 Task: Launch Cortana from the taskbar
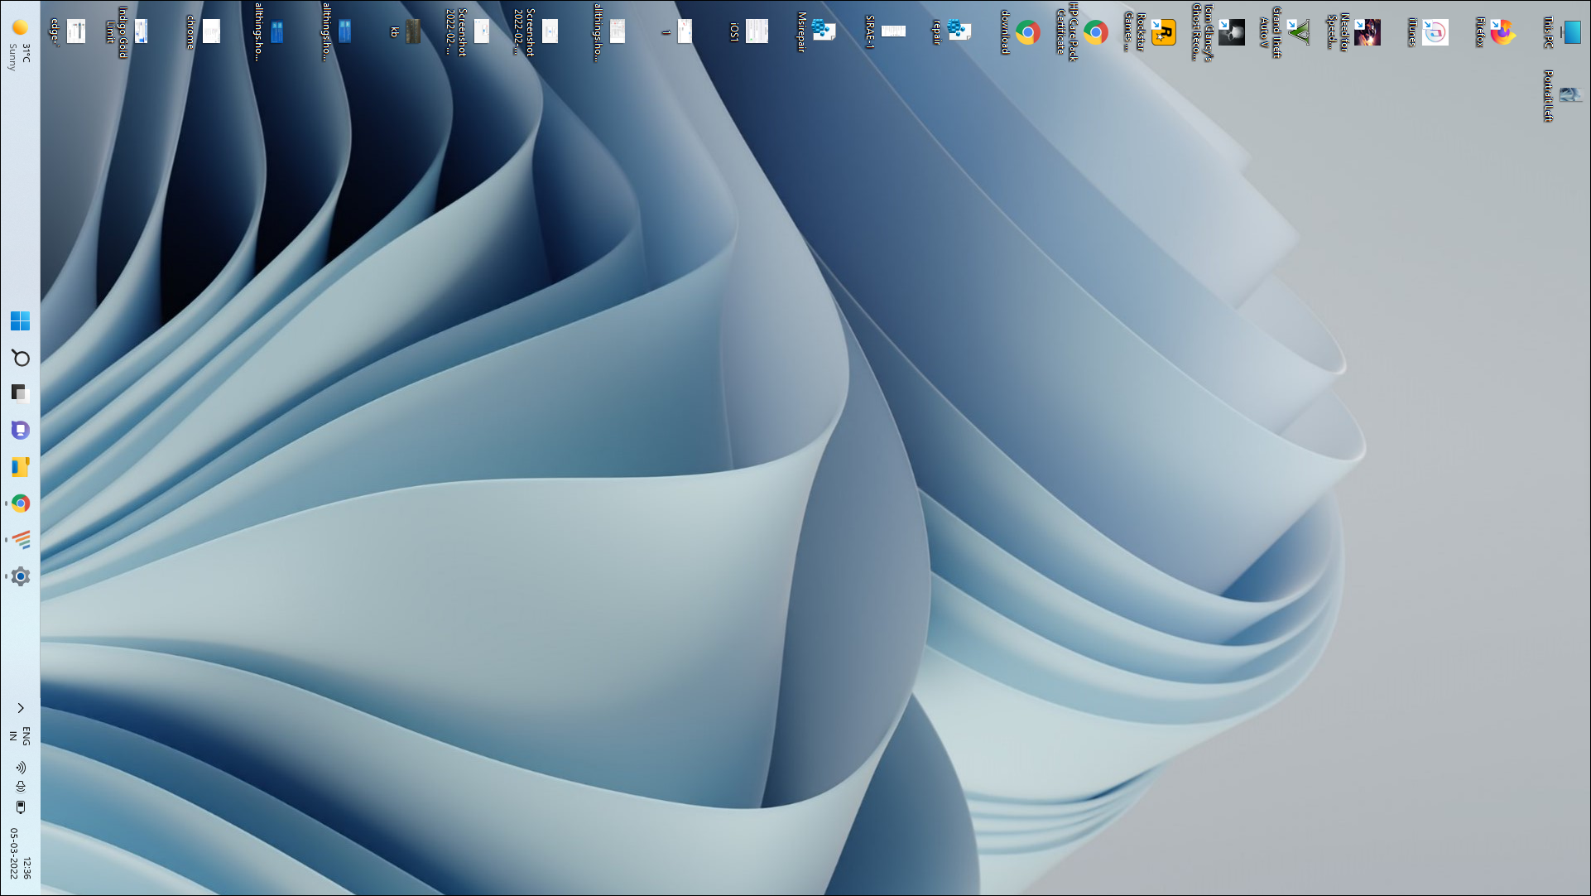pos(20,430)
